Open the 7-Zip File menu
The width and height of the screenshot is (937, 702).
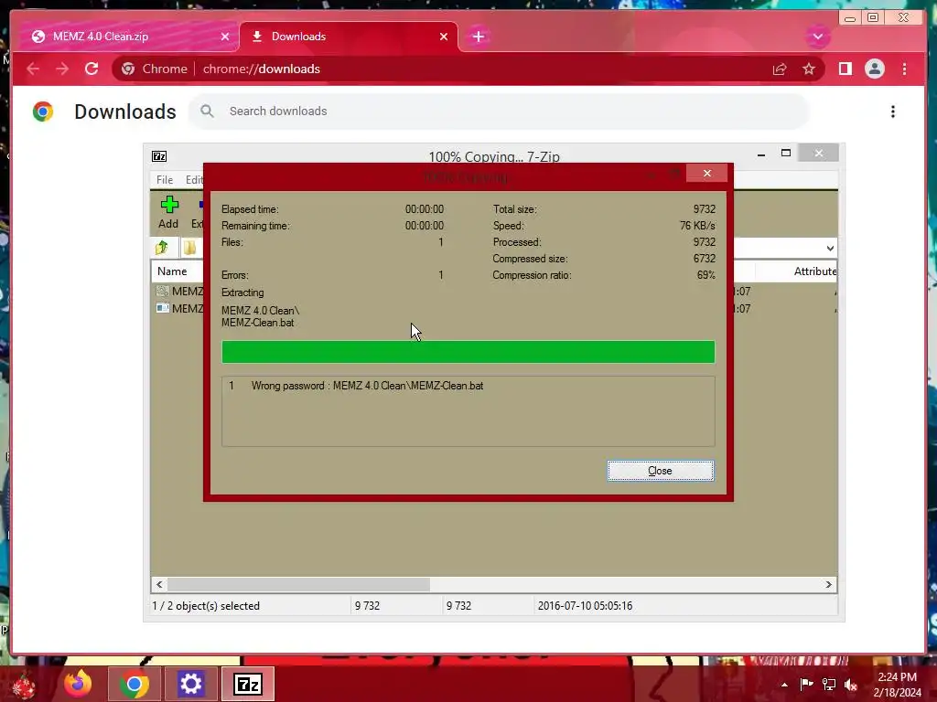point(165,180)
